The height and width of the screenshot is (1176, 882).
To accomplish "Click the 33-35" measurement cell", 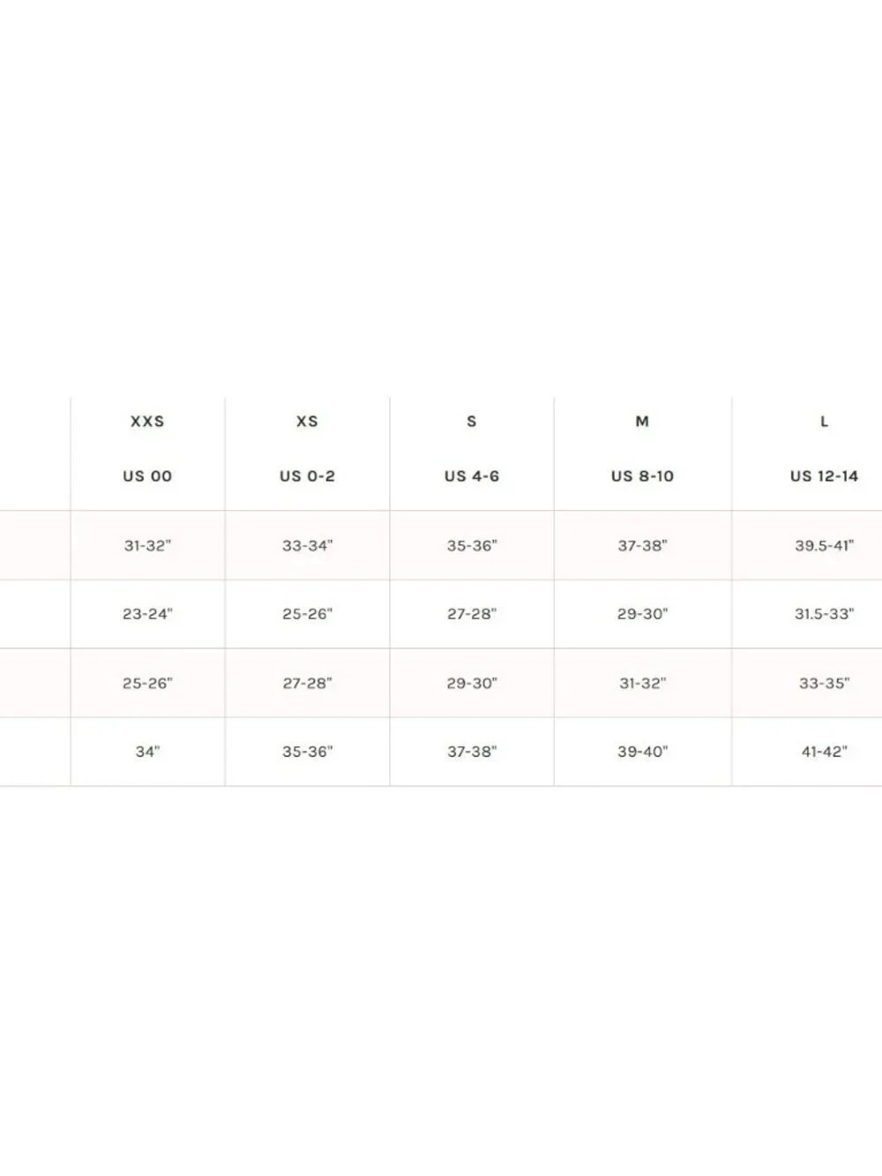I will [825, 683].
